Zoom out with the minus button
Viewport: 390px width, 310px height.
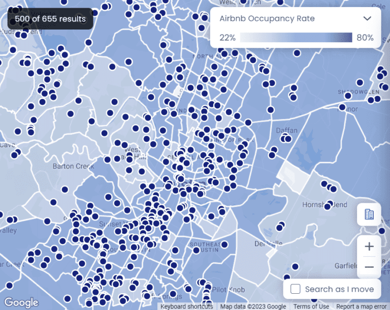tap(369, 267)
